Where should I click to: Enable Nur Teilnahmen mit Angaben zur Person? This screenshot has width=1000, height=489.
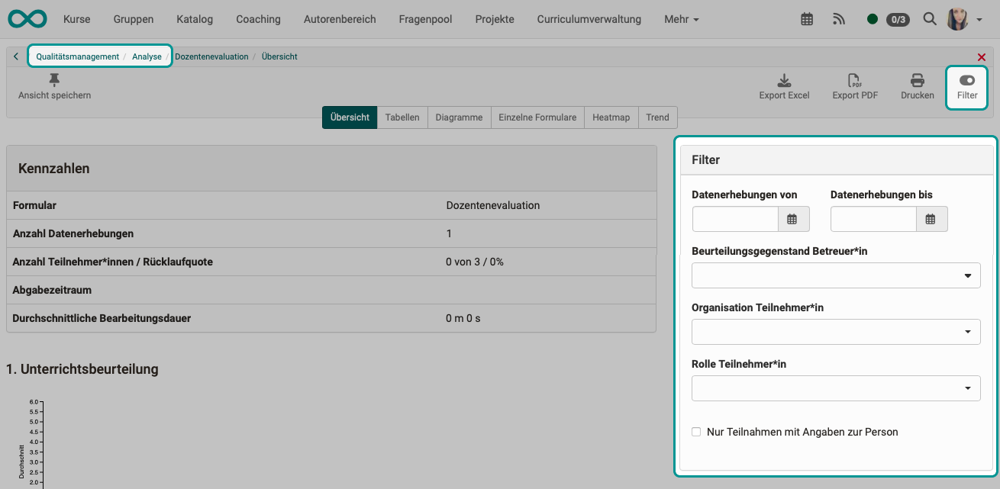tap(696, 431)
